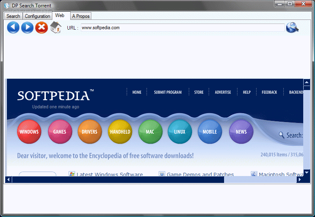This screenshot has height=217, width=315.
Task: Click the Macintosh Software icon
Action: 254,174
